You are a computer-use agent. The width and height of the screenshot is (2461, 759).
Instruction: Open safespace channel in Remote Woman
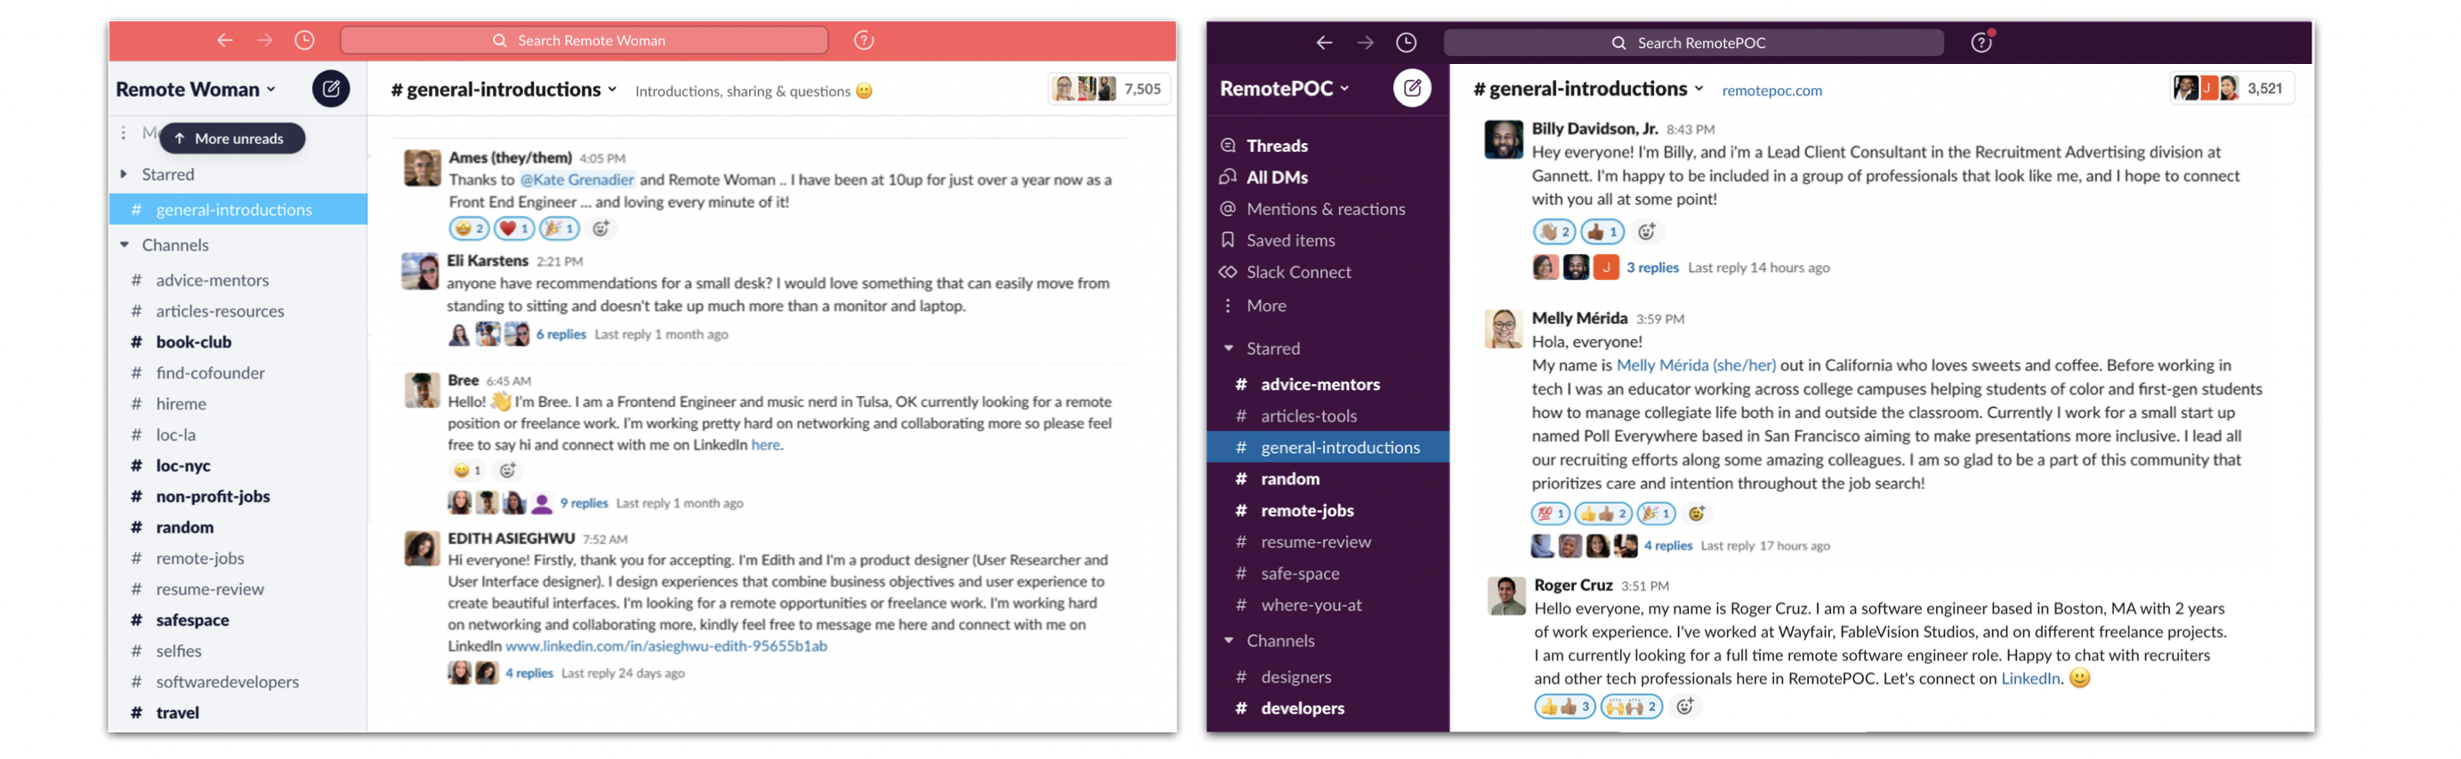[192, 620]
